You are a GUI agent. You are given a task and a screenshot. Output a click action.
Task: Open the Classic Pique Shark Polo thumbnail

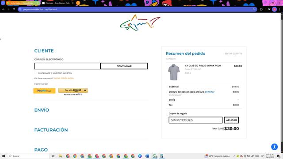174,72
